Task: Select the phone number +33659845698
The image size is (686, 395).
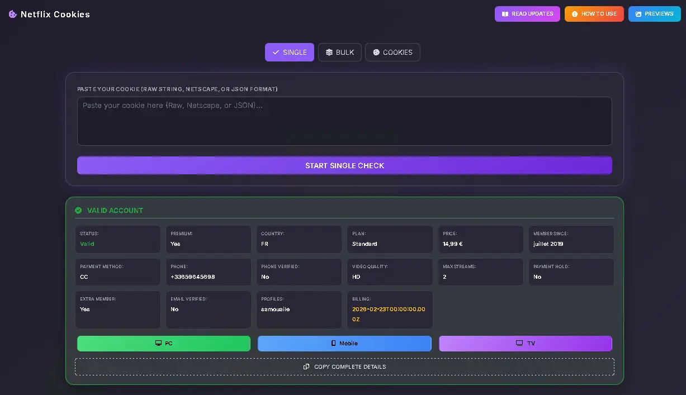Action: (x=193, y=277)
